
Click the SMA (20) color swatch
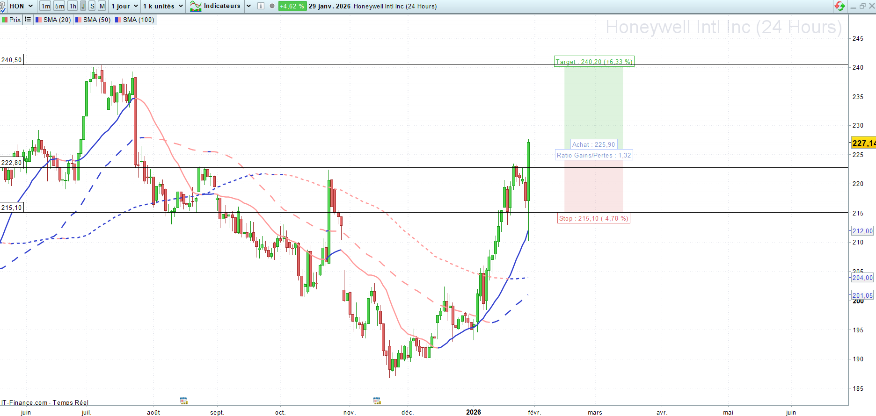39,20
